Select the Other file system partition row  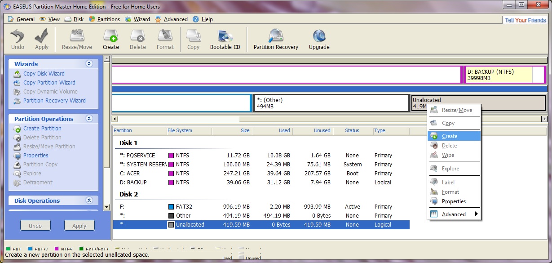[x=261, y=216]
